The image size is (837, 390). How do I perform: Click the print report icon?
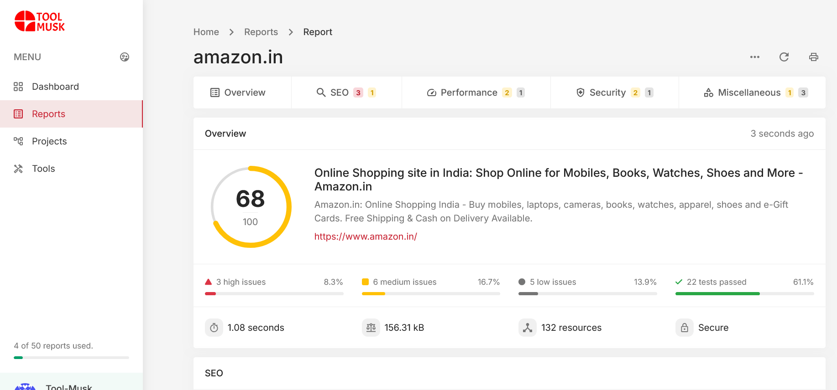[x=813, y=57]
